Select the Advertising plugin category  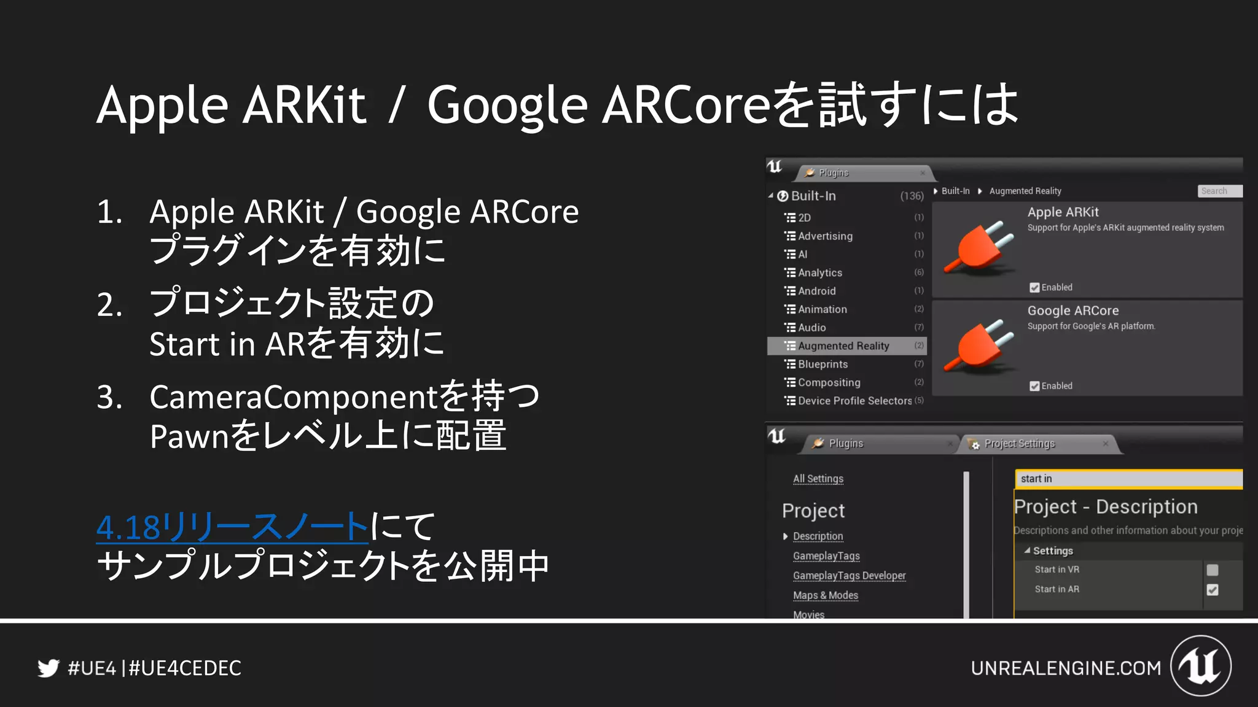846,236
